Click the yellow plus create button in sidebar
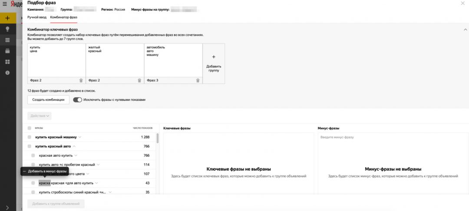The height and width of the screenshot is (211, 469). pyautogui.click(x=8, y=18)
